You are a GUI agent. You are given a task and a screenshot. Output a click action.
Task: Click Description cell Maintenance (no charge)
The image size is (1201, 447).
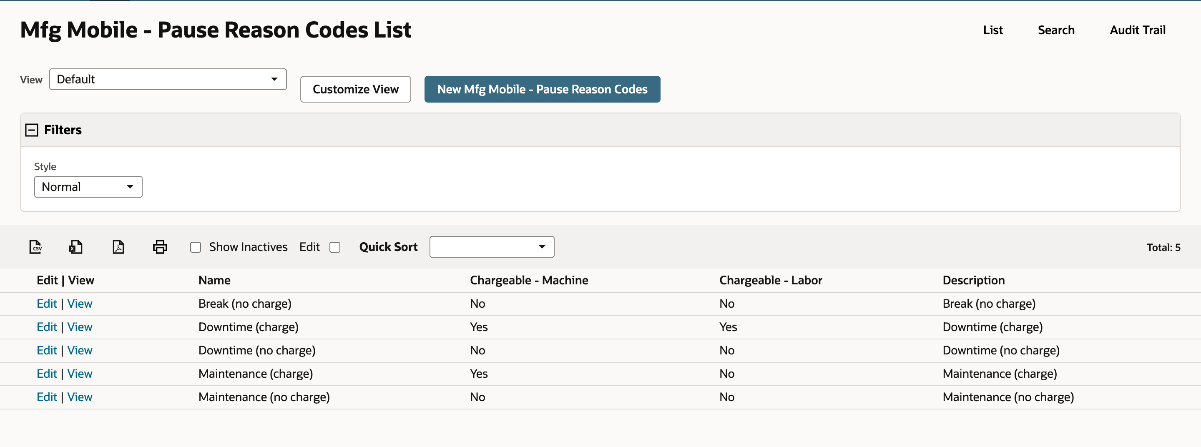pyautogui.click(x=1008, y=397)
